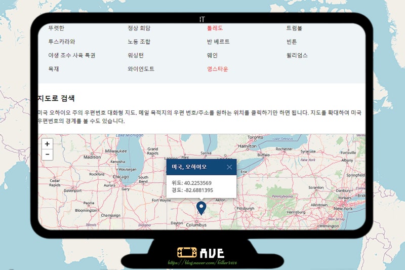Select the 뚜렷한 county link
The height and width of the screenshot is (270, 405).
pos(56,28)
